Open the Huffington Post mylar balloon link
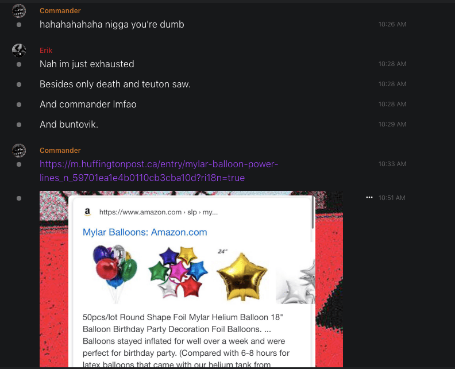455x369 pixels. point(159,171)
